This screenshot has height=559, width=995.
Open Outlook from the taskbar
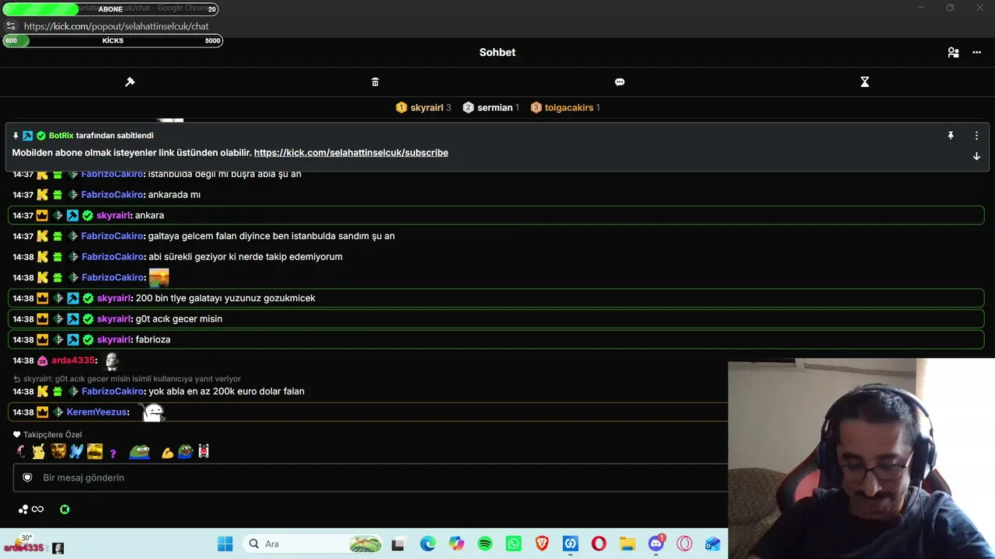(713, 544)
